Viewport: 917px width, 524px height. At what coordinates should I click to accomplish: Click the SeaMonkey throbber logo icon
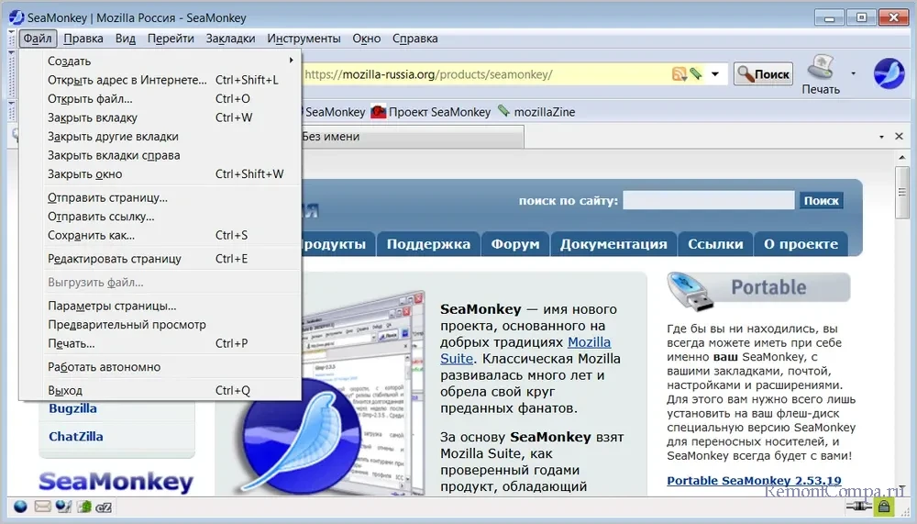point(889,73)
